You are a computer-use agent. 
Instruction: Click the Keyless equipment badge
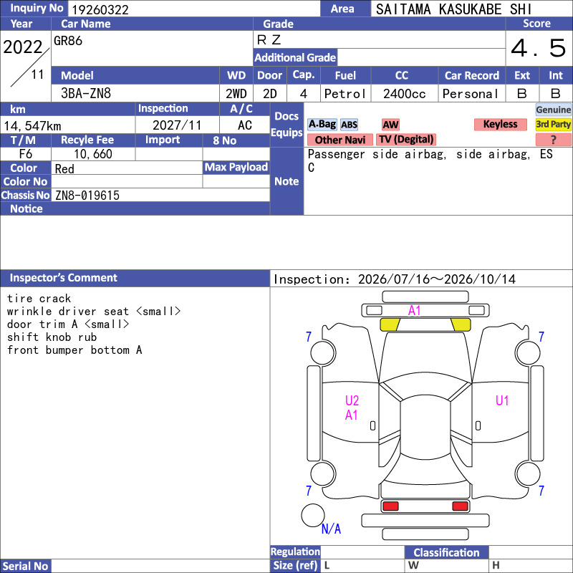[500, 124]
